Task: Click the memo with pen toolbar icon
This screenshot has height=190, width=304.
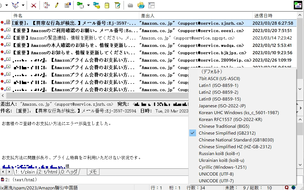Action: pos(118,5)
